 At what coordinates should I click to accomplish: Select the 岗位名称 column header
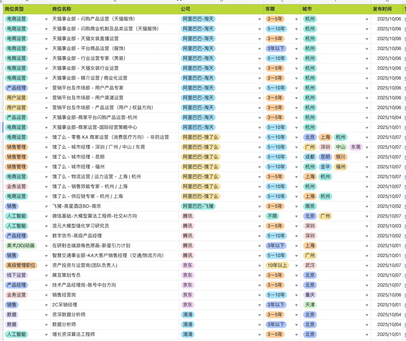pyautogui.click(x=115, y=9)
